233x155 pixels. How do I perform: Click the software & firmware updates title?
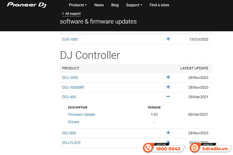pos(98,22)
